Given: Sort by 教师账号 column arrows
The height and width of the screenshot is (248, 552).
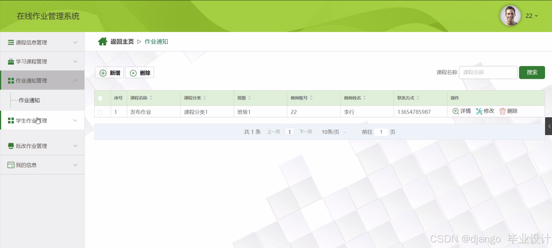Looking at the screenshot, I should (311, 98).
